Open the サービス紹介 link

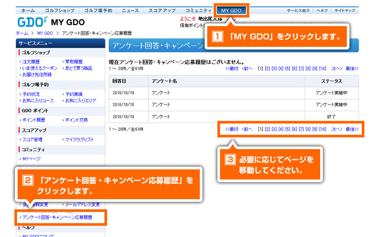point(298,11)
